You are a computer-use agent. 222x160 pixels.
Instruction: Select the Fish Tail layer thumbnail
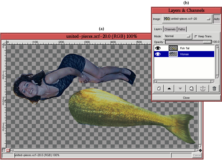click(173, 48)
